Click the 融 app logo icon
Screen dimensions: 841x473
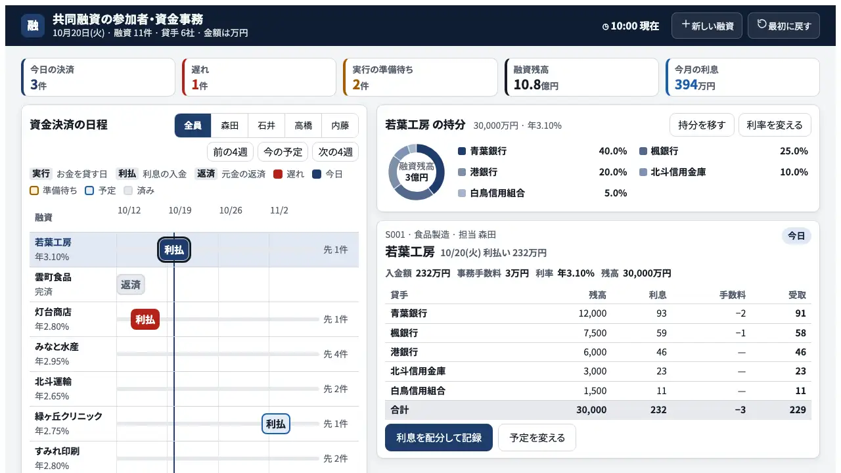pos(33,26)
